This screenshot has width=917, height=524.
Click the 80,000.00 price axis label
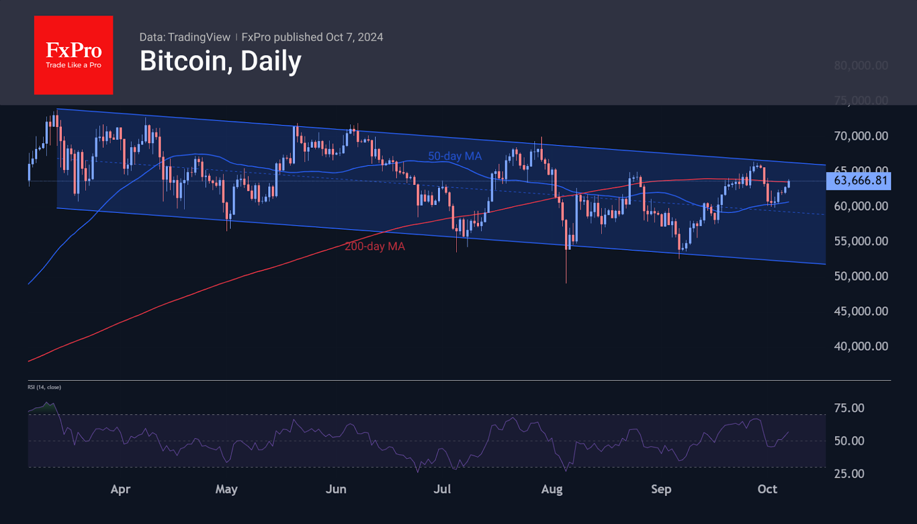[x=861, y=66]
